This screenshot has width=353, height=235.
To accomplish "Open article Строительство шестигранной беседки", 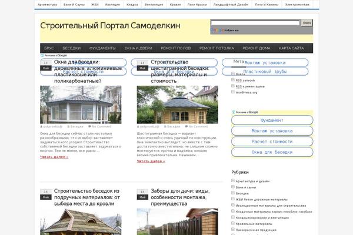I will tap(180, 71).
